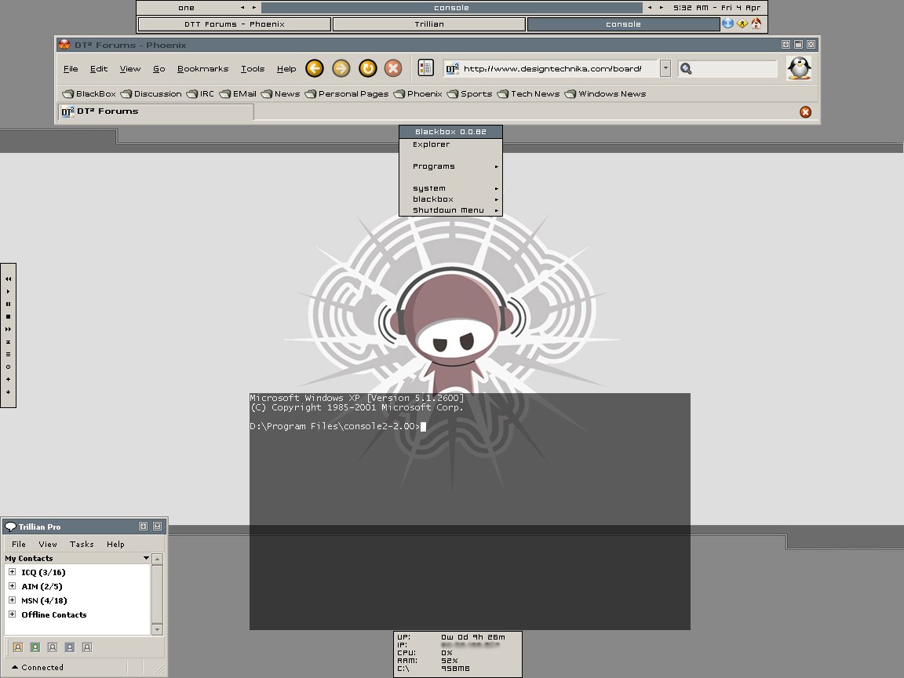Click the penguin throbber icon in Phoenix

(x=799, y=68)
